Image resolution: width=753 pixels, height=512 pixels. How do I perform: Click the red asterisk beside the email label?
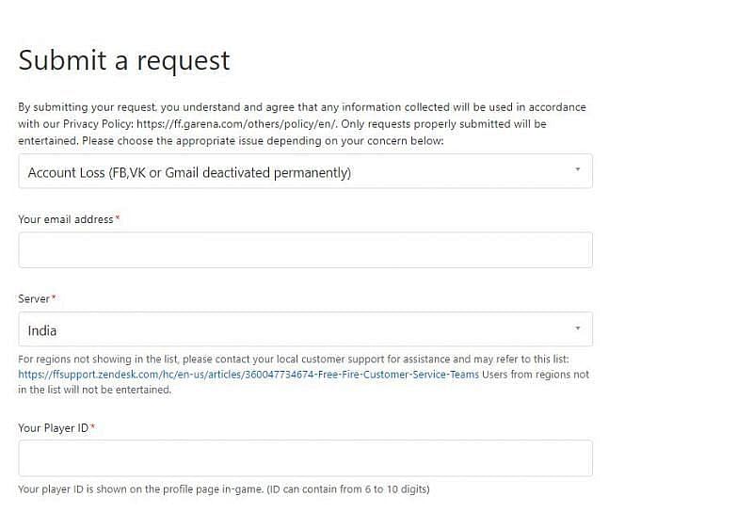tap(118, 219)
